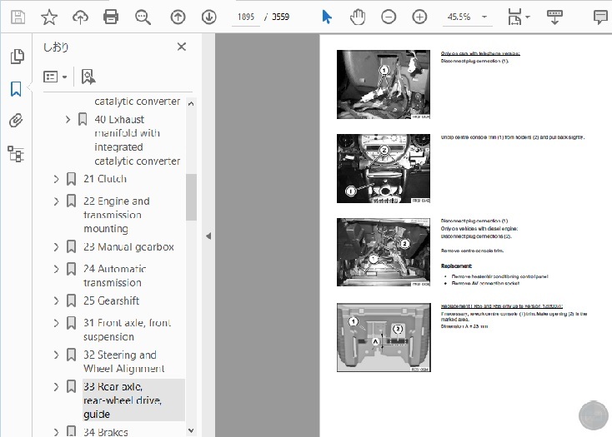Collapse the navigation pane with the triangle handle
Viewport: 612px width, 437px height.
(208, 236)
